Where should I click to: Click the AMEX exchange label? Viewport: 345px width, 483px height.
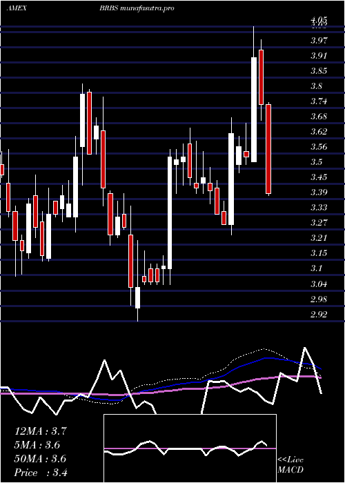[17, 8]
